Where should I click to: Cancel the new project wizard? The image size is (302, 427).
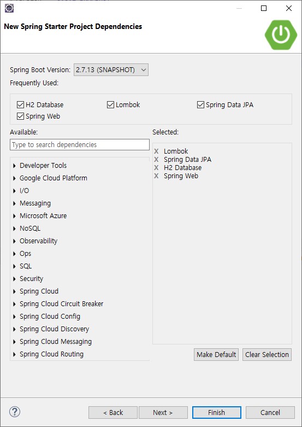tap(270, 413)
